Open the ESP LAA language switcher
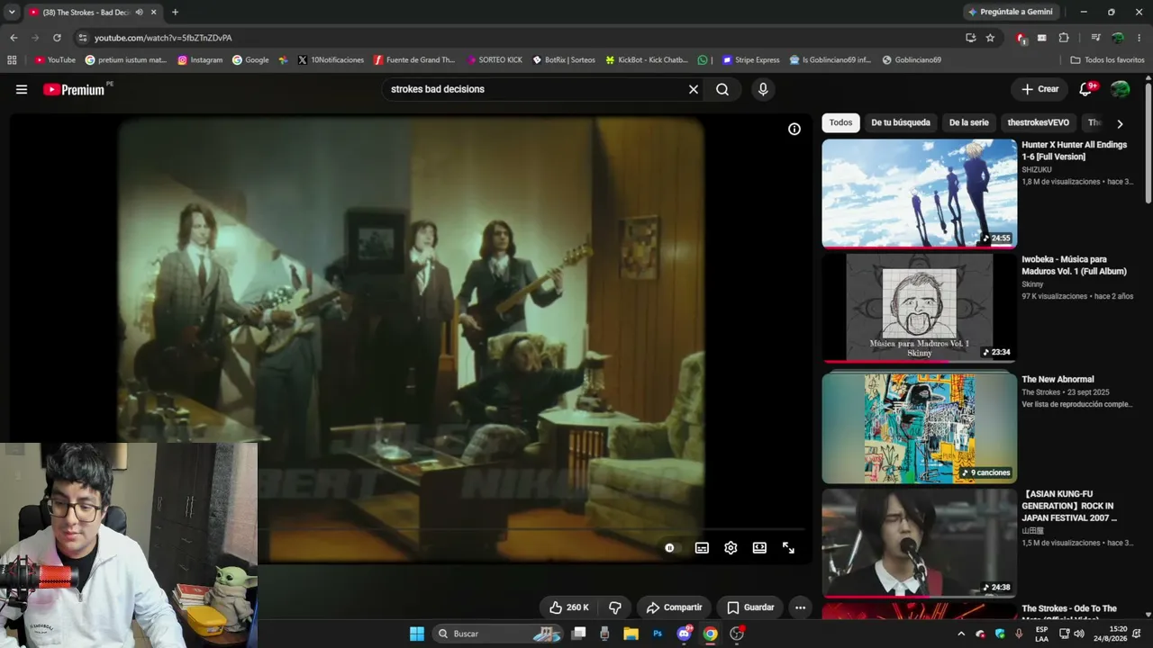The height and width of the screenshot is (648, 1153). coord(1041,634)
